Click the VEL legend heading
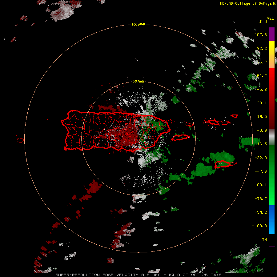Screen dimensions: 277x277 pyautogui.click(x=270, y=18)
